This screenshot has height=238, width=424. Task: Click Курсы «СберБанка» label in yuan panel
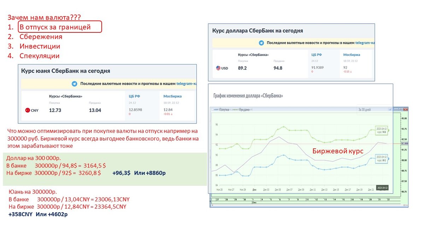click(66, 96)
